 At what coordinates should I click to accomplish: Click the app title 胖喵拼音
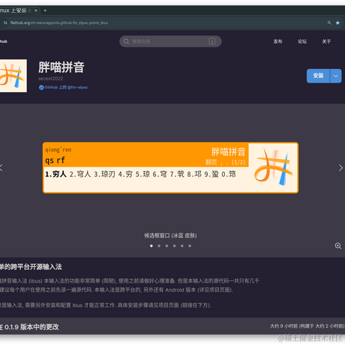click(x=61, y=67)
